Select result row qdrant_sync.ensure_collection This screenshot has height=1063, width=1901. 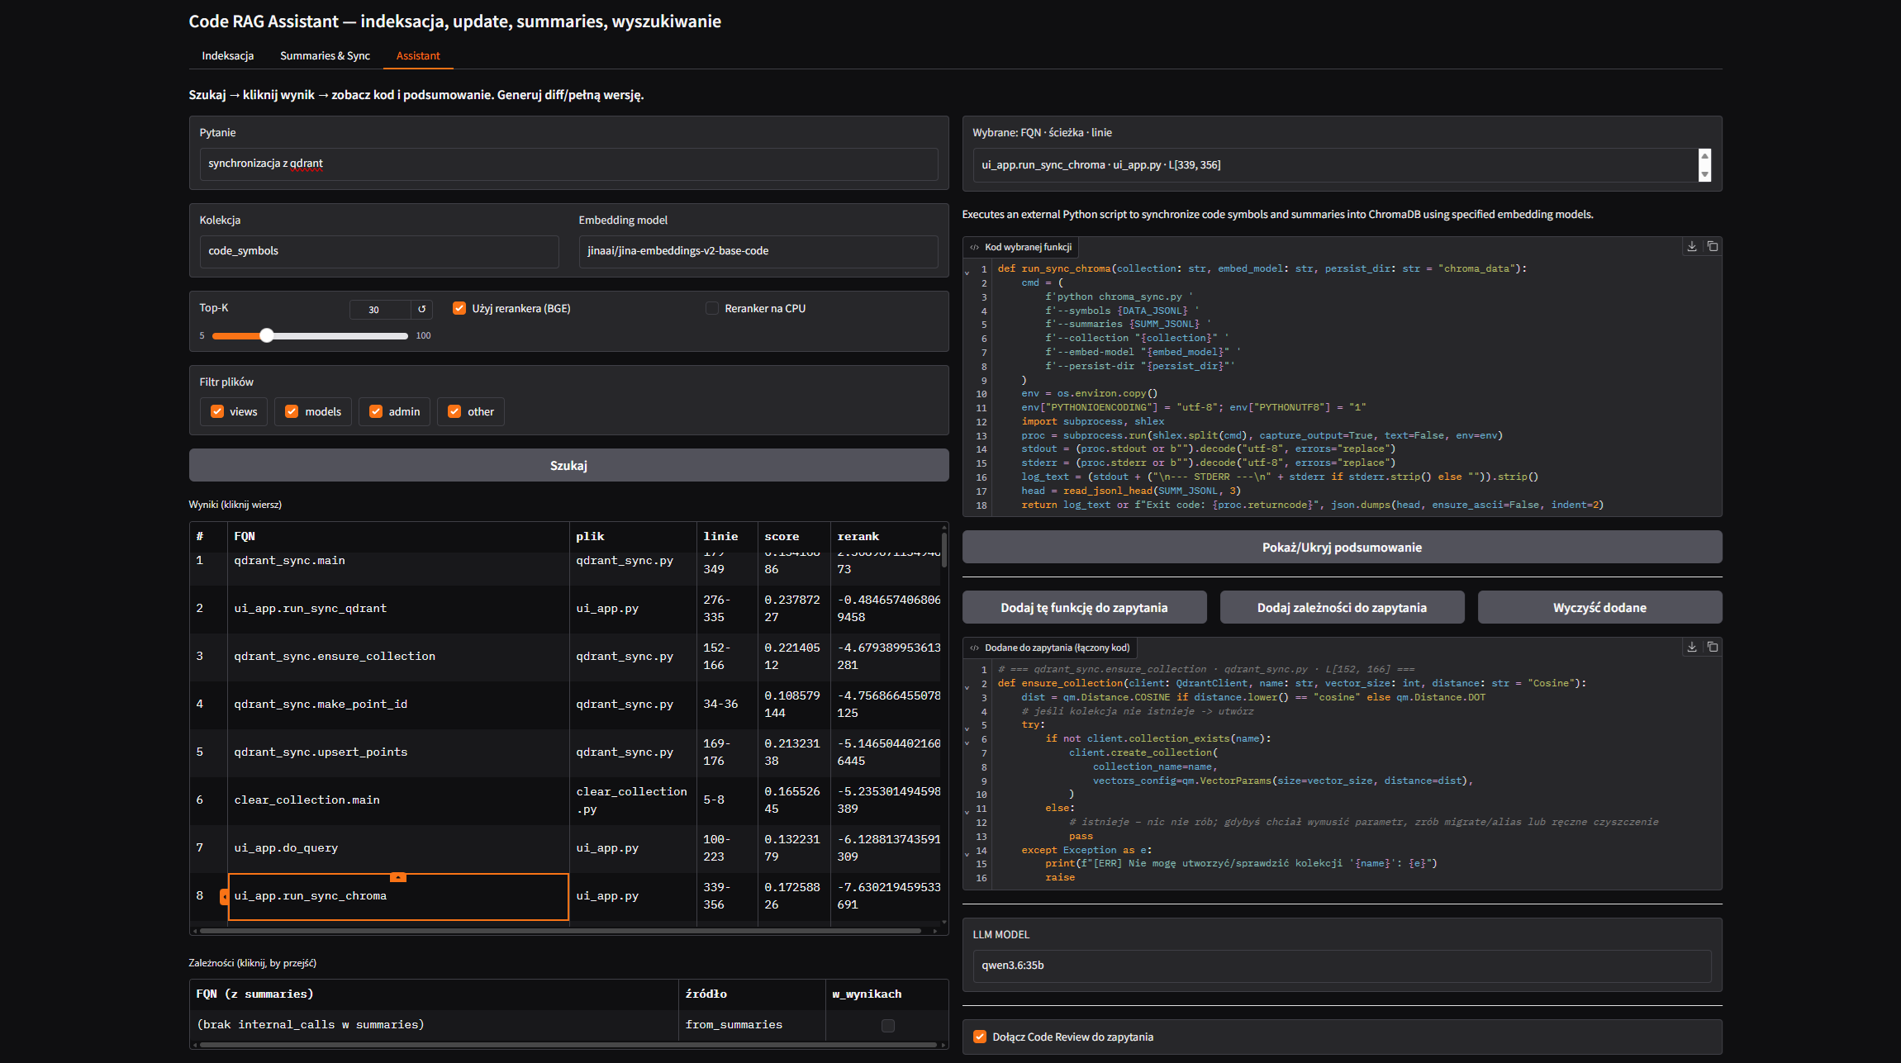(x=564, y=657)
